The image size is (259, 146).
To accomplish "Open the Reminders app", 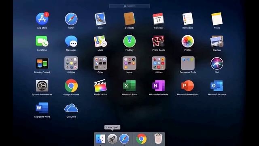I will click(188, 19).
